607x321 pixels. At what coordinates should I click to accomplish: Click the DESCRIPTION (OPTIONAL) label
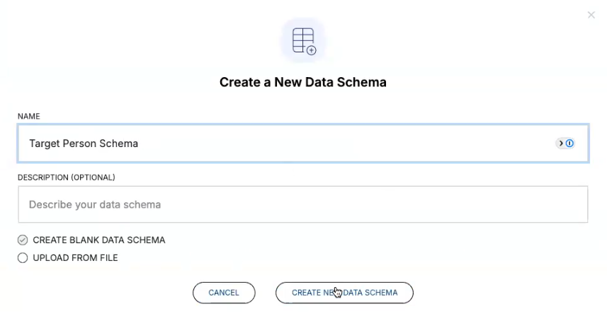coord(66,177)
